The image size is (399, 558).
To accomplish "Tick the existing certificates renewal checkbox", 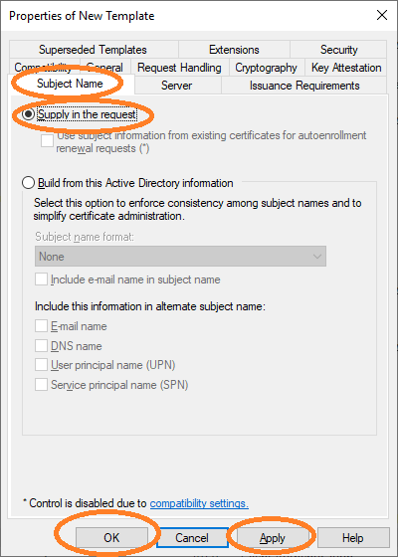I will pos(47,140).
